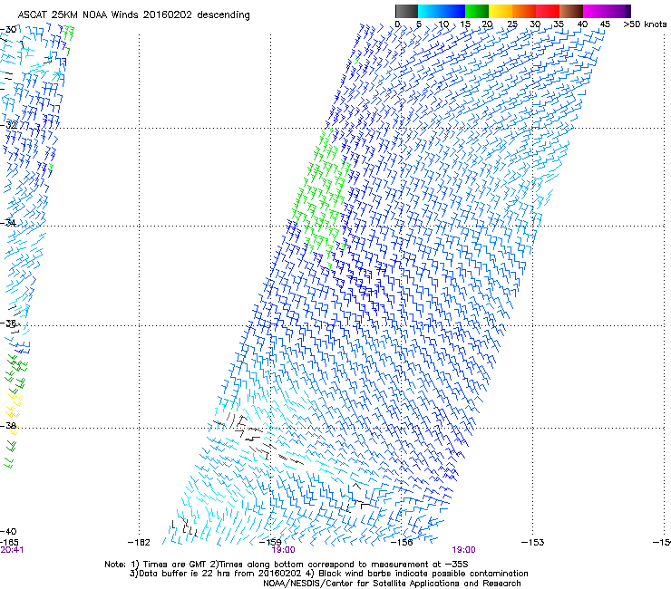Image resolution: width=671 pixels, height=589 pixels.
Task: Click the note 'Times are GMT' line
Action: [287, 565]
